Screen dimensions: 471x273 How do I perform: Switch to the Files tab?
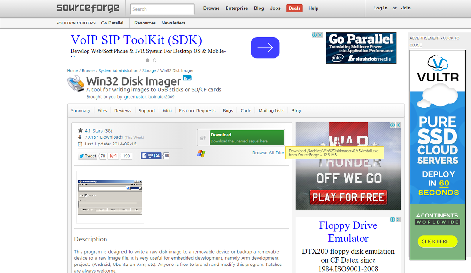(102, 111)
